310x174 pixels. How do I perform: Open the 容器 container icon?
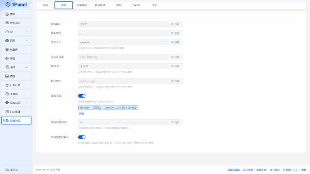click(x=7, y=58)
